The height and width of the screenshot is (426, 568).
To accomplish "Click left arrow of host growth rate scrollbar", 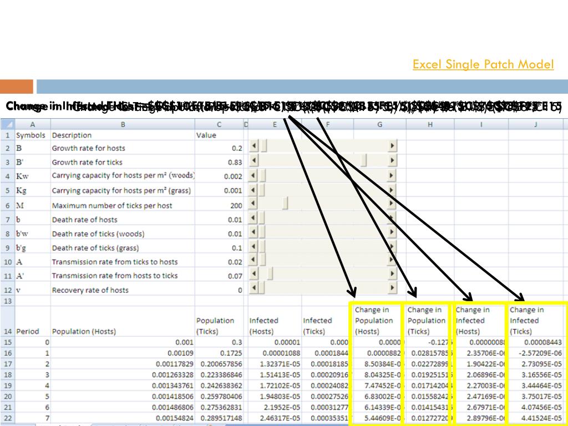I will [x=255, y=146].
